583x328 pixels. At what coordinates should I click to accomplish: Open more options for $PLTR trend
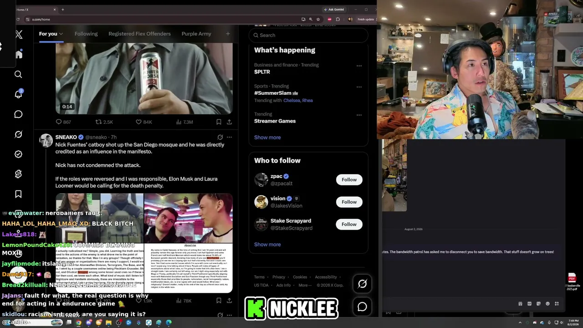[x=359, y=66]
